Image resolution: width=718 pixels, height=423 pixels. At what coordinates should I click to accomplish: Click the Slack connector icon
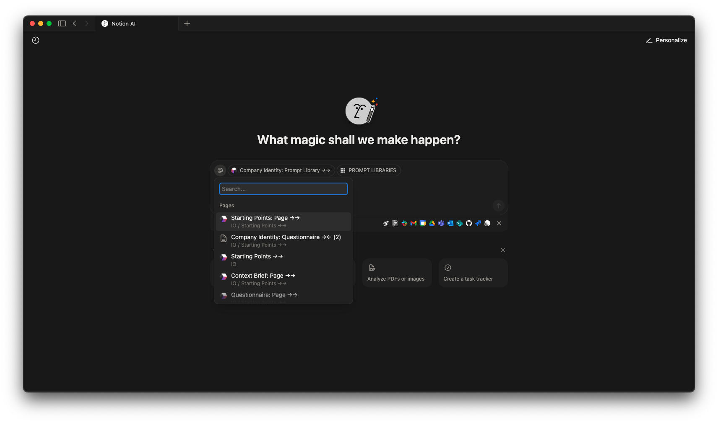pyautogui.click(x=404, y=223)
